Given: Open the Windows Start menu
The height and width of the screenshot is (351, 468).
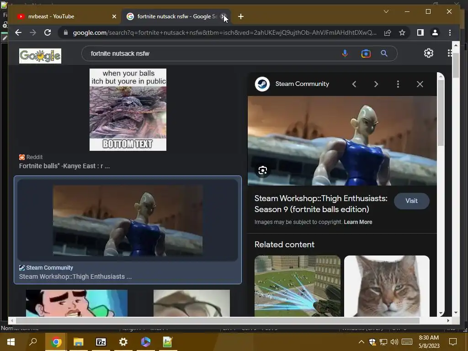Looking at the screenshot, I should pyautogui.click(x=11, y=342).
